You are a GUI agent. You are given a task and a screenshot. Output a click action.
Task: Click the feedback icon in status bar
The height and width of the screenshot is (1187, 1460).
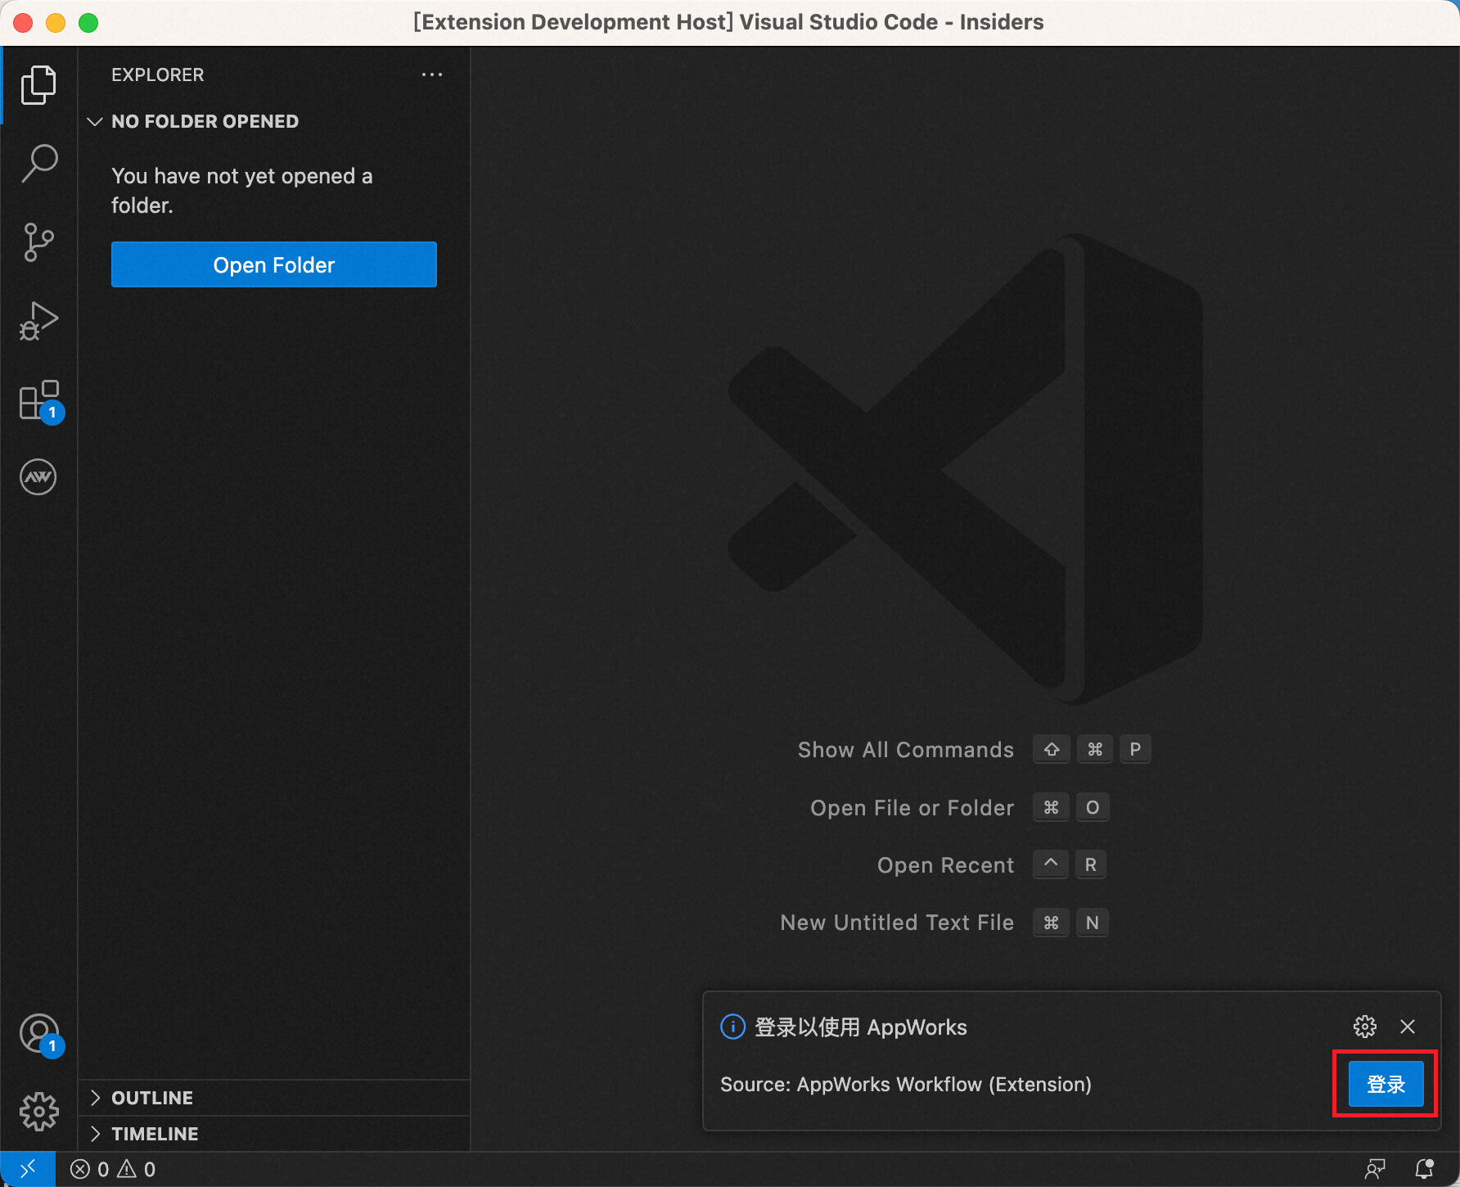click(x=1375, y=1169)
